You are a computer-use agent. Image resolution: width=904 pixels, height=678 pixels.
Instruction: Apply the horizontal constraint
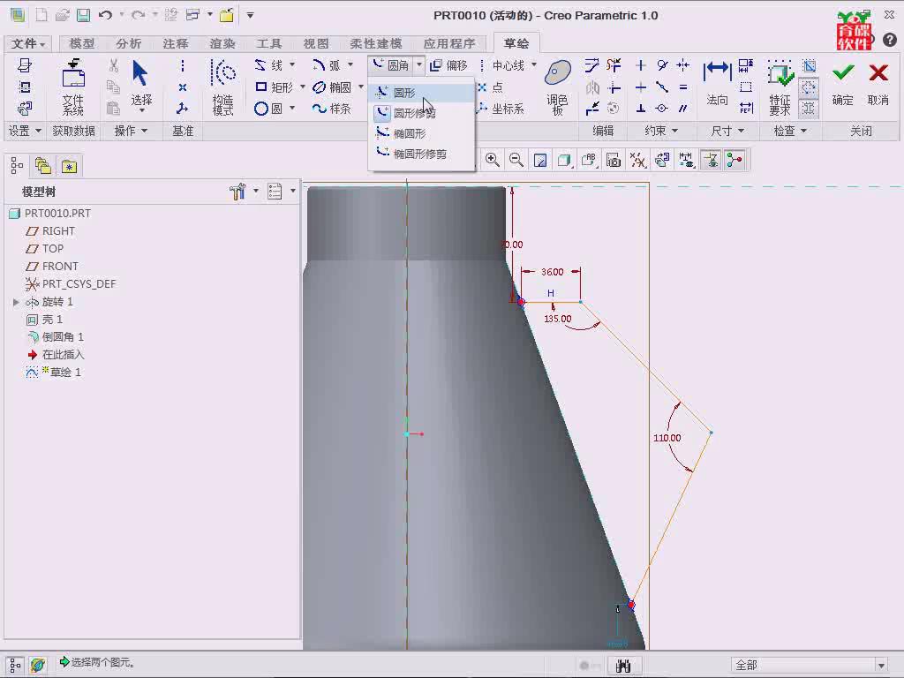coord(640,87)
